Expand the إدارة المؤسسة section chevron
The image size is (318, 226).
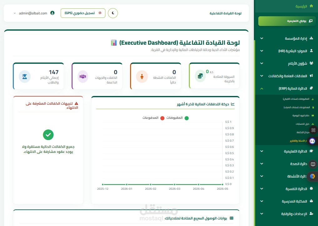(x=262, y=38)
